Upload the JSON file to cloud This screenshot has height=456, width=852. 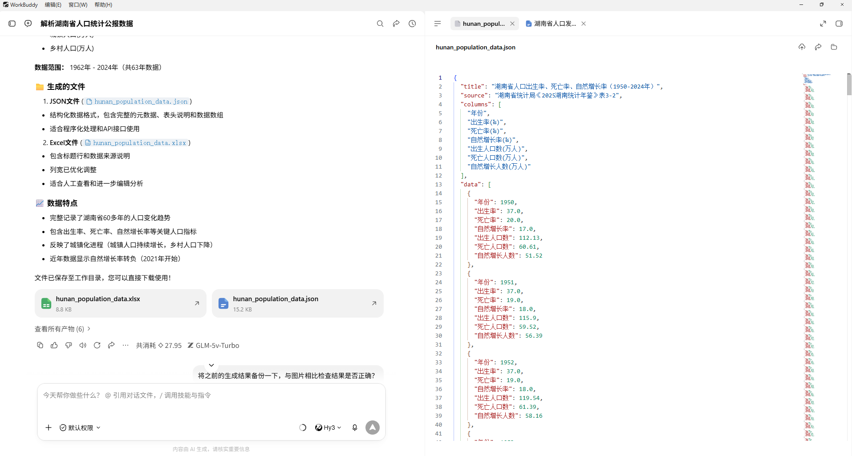(x=802, y=47)
